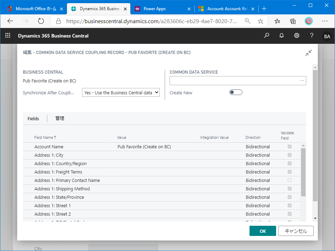Close the Microsoft Office tab
335x251 pixels.
click(x=62, y=9)
